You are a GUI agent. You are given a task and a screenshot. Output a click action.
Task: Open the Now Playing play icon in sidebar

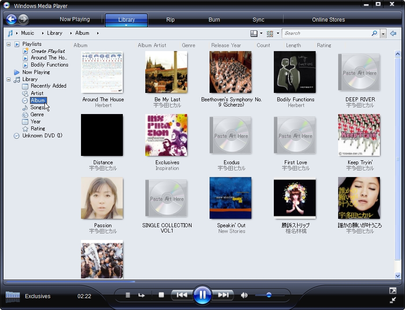(x=17, y=72)
